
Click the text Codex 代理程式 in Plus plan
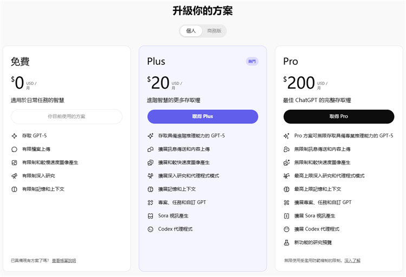point(175,229)
